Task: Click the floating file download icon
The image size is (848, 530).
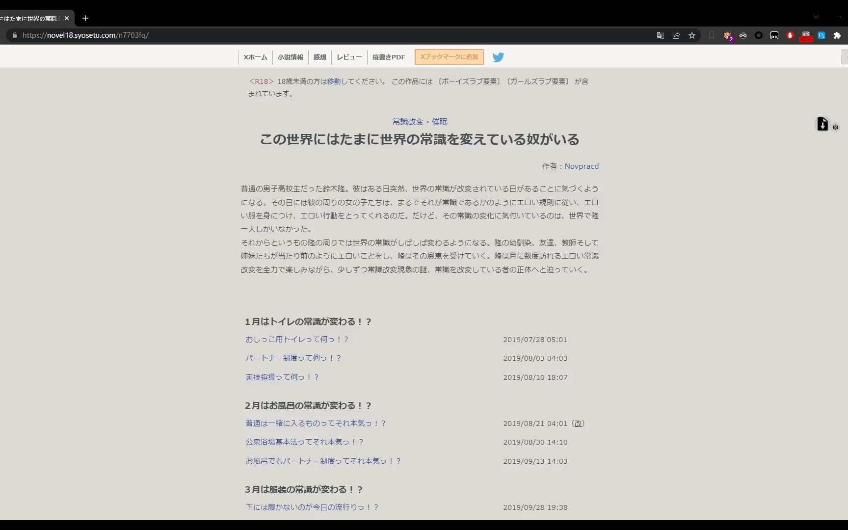Action: pos(822,124)
